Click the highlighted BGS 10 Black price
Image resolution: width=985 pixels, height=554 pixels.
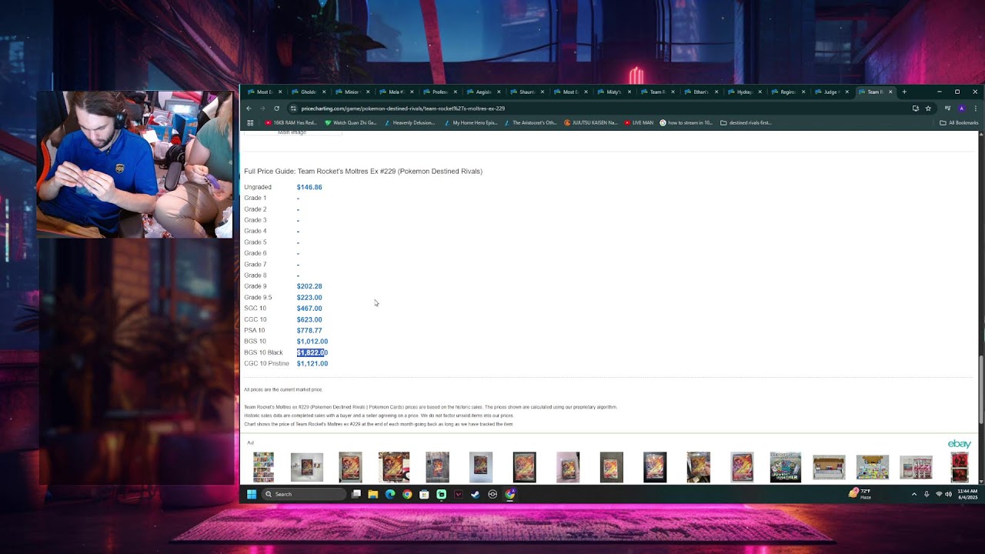pyautogui.click(x=312, y=352)
